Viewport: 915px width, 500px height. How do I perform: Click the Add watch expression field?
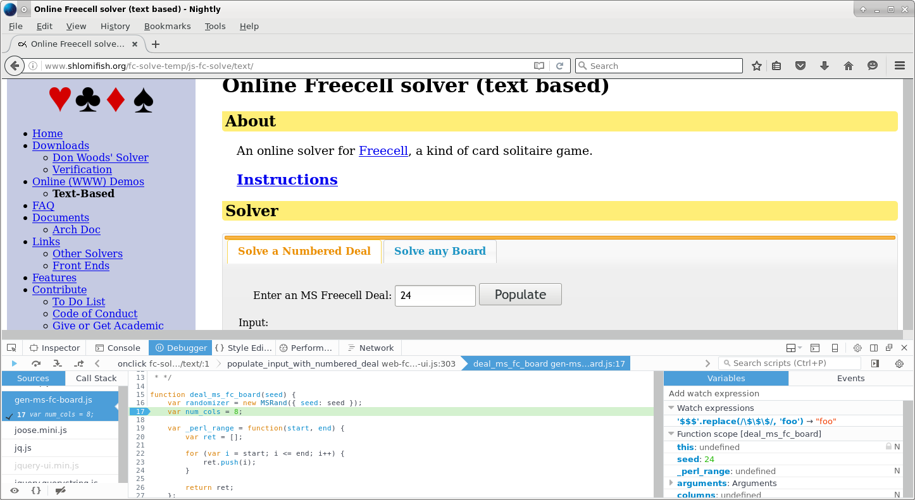point(788,393)
